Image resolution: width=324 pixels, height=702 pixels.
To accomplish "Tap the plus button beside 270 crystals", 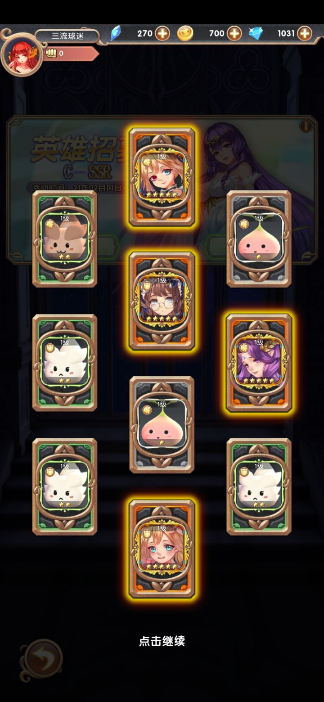I will click(x=162, y=33).
